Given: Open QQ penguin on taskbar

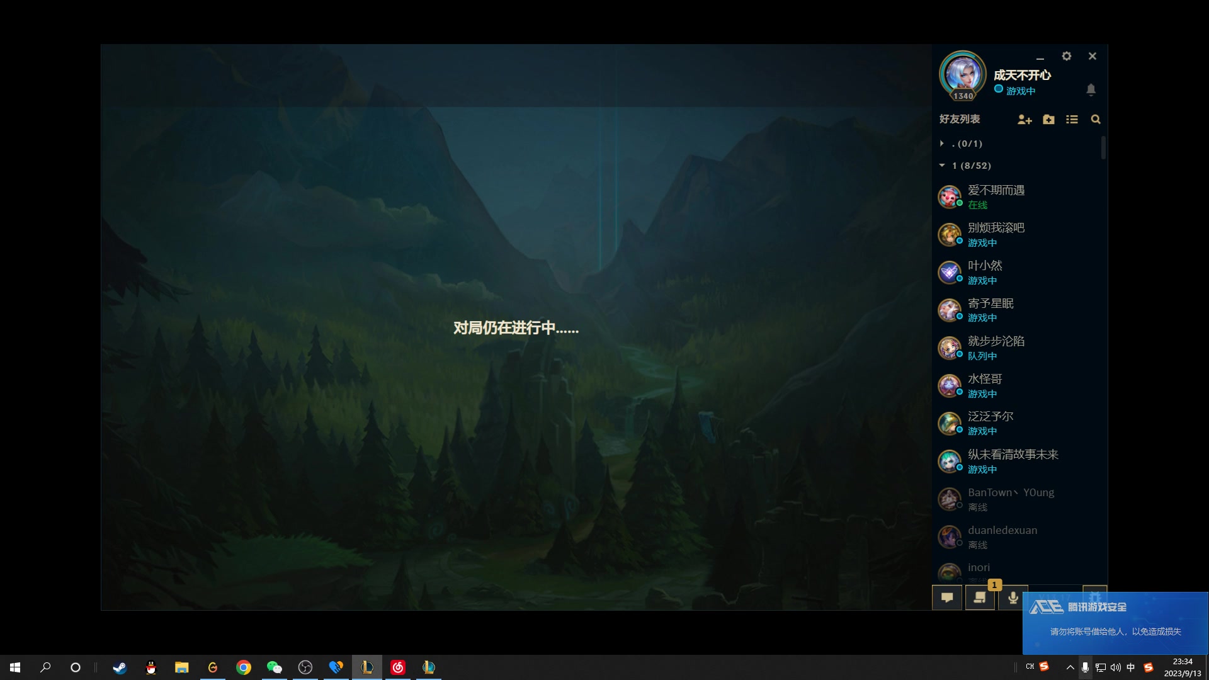Looking at the screenshot, I should tap(151, 667).
